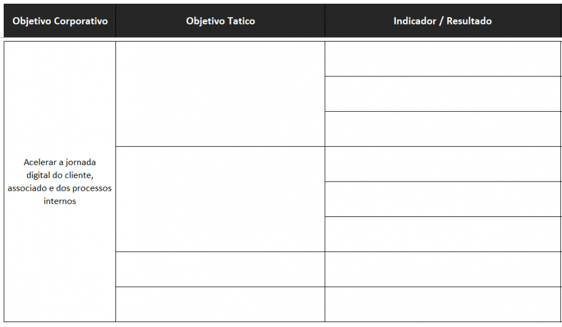Click the word 'internos' in the objective text

pyautogui.click(x=60, y=201)
